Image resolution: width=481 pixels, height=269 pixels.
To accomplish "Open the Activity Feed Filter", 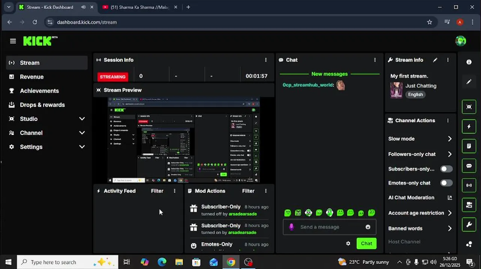I will pyautogui.click(x=157, y=191).
